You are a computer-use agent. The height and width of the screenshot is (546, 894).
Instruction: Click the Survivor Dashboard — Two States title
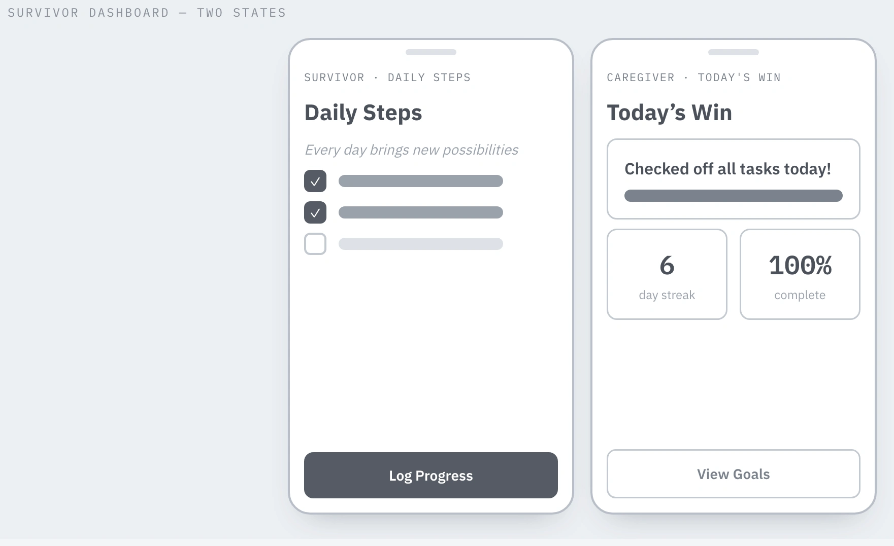click(147, 13)
